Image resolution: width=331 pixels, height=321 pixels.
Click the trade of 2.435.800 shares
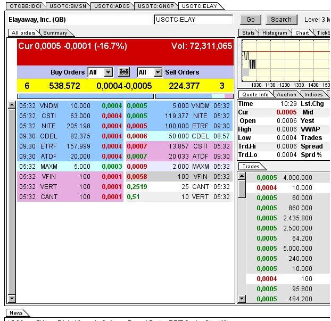(x=288, y=218)
